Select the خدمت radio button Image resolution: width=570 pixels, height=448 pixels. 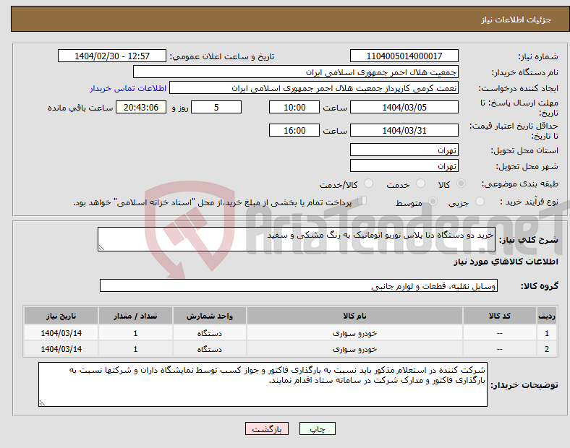(x=420, y=184)
